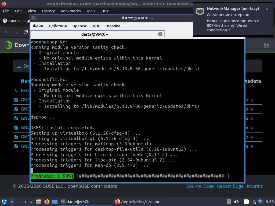Open the Firefox File menu
This screenshot has height=206, width=275.
(6, 11)
